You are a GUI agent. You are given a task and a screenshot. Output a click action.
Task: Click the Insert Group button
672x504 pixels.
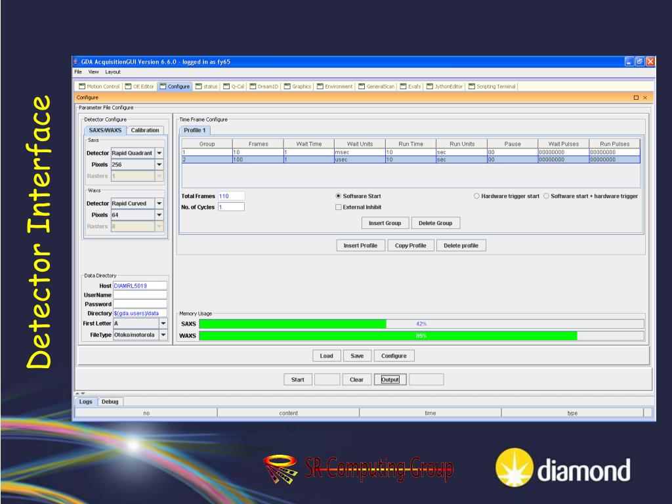(x=385, y=223)
